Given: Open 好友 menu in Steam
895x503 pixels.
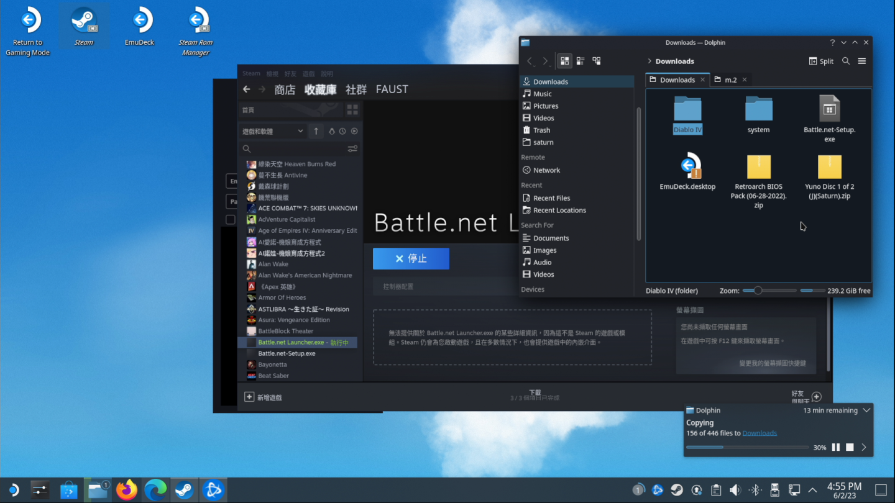Looking at the screenshot, I should (290, 73).
